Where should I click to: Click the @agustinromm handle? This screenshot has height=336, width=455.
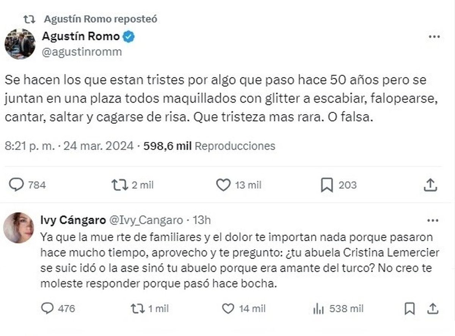[82, 52]
